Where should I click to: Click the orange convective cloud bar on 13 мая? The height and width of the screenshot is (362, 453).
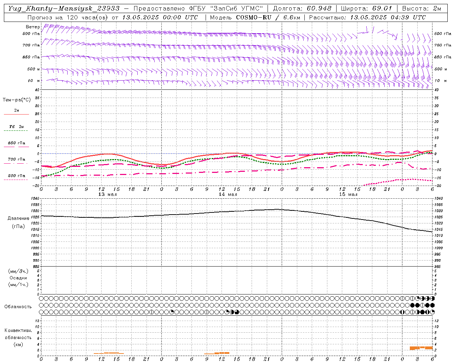pos(109,353)
